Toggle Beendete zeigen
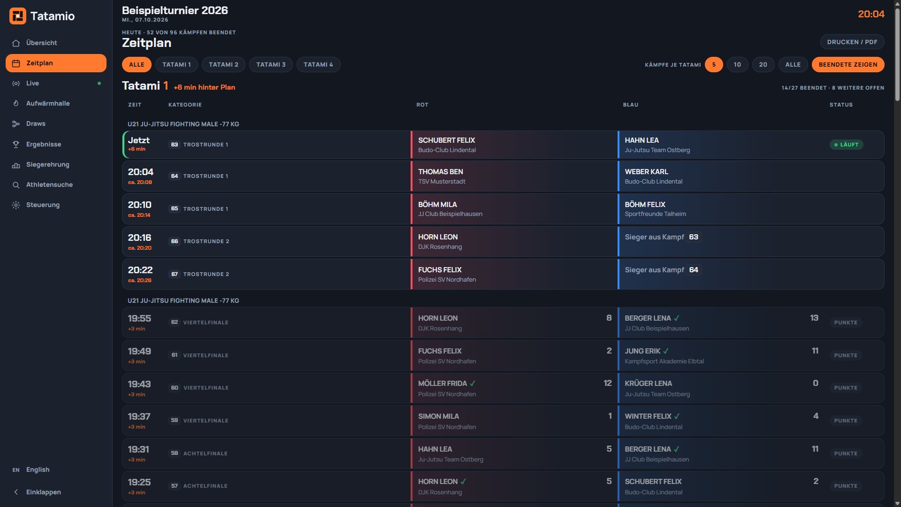The width and height of the screenshot is (901, 507). [848, 65]
